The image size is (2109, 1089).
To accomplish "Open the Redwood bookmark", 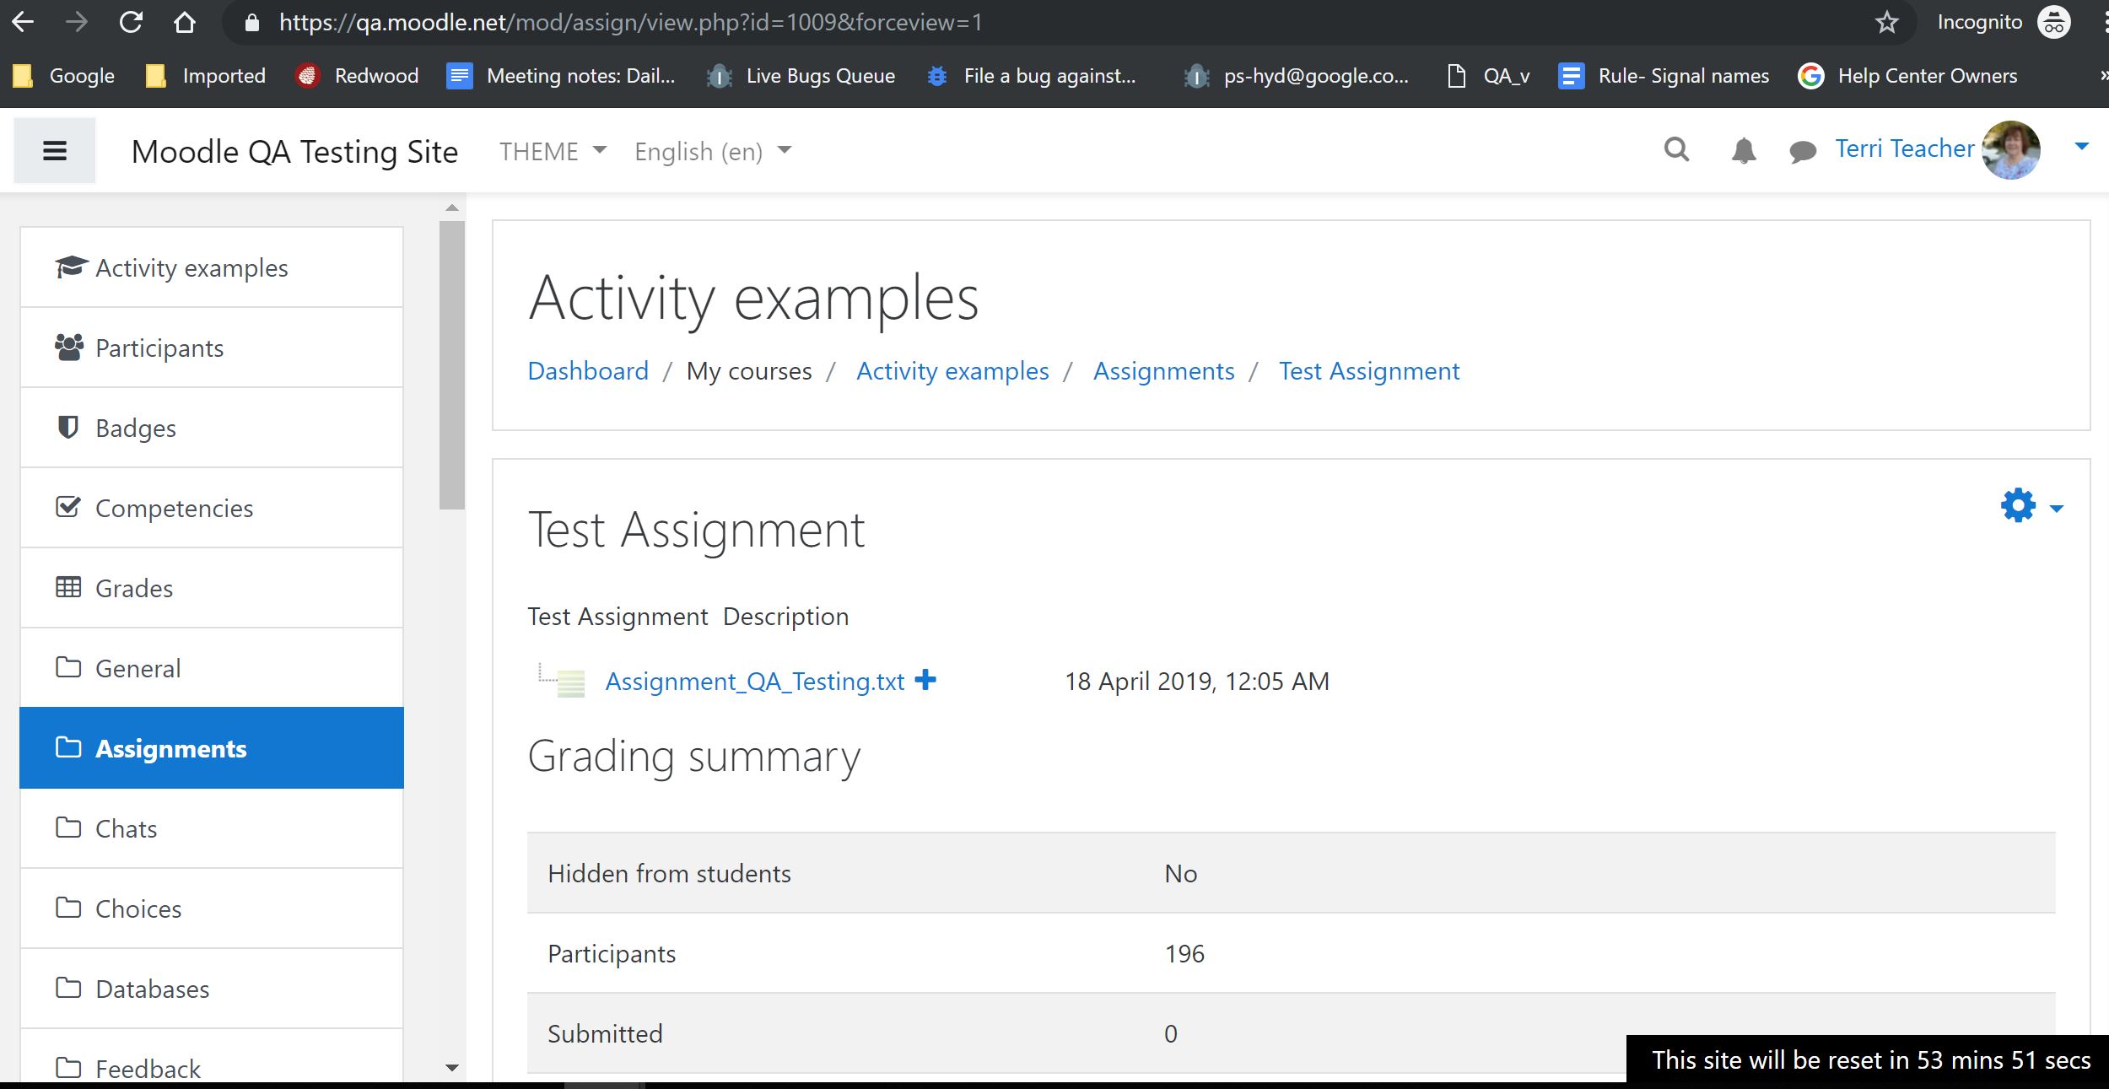I will (x=357, y=76).
